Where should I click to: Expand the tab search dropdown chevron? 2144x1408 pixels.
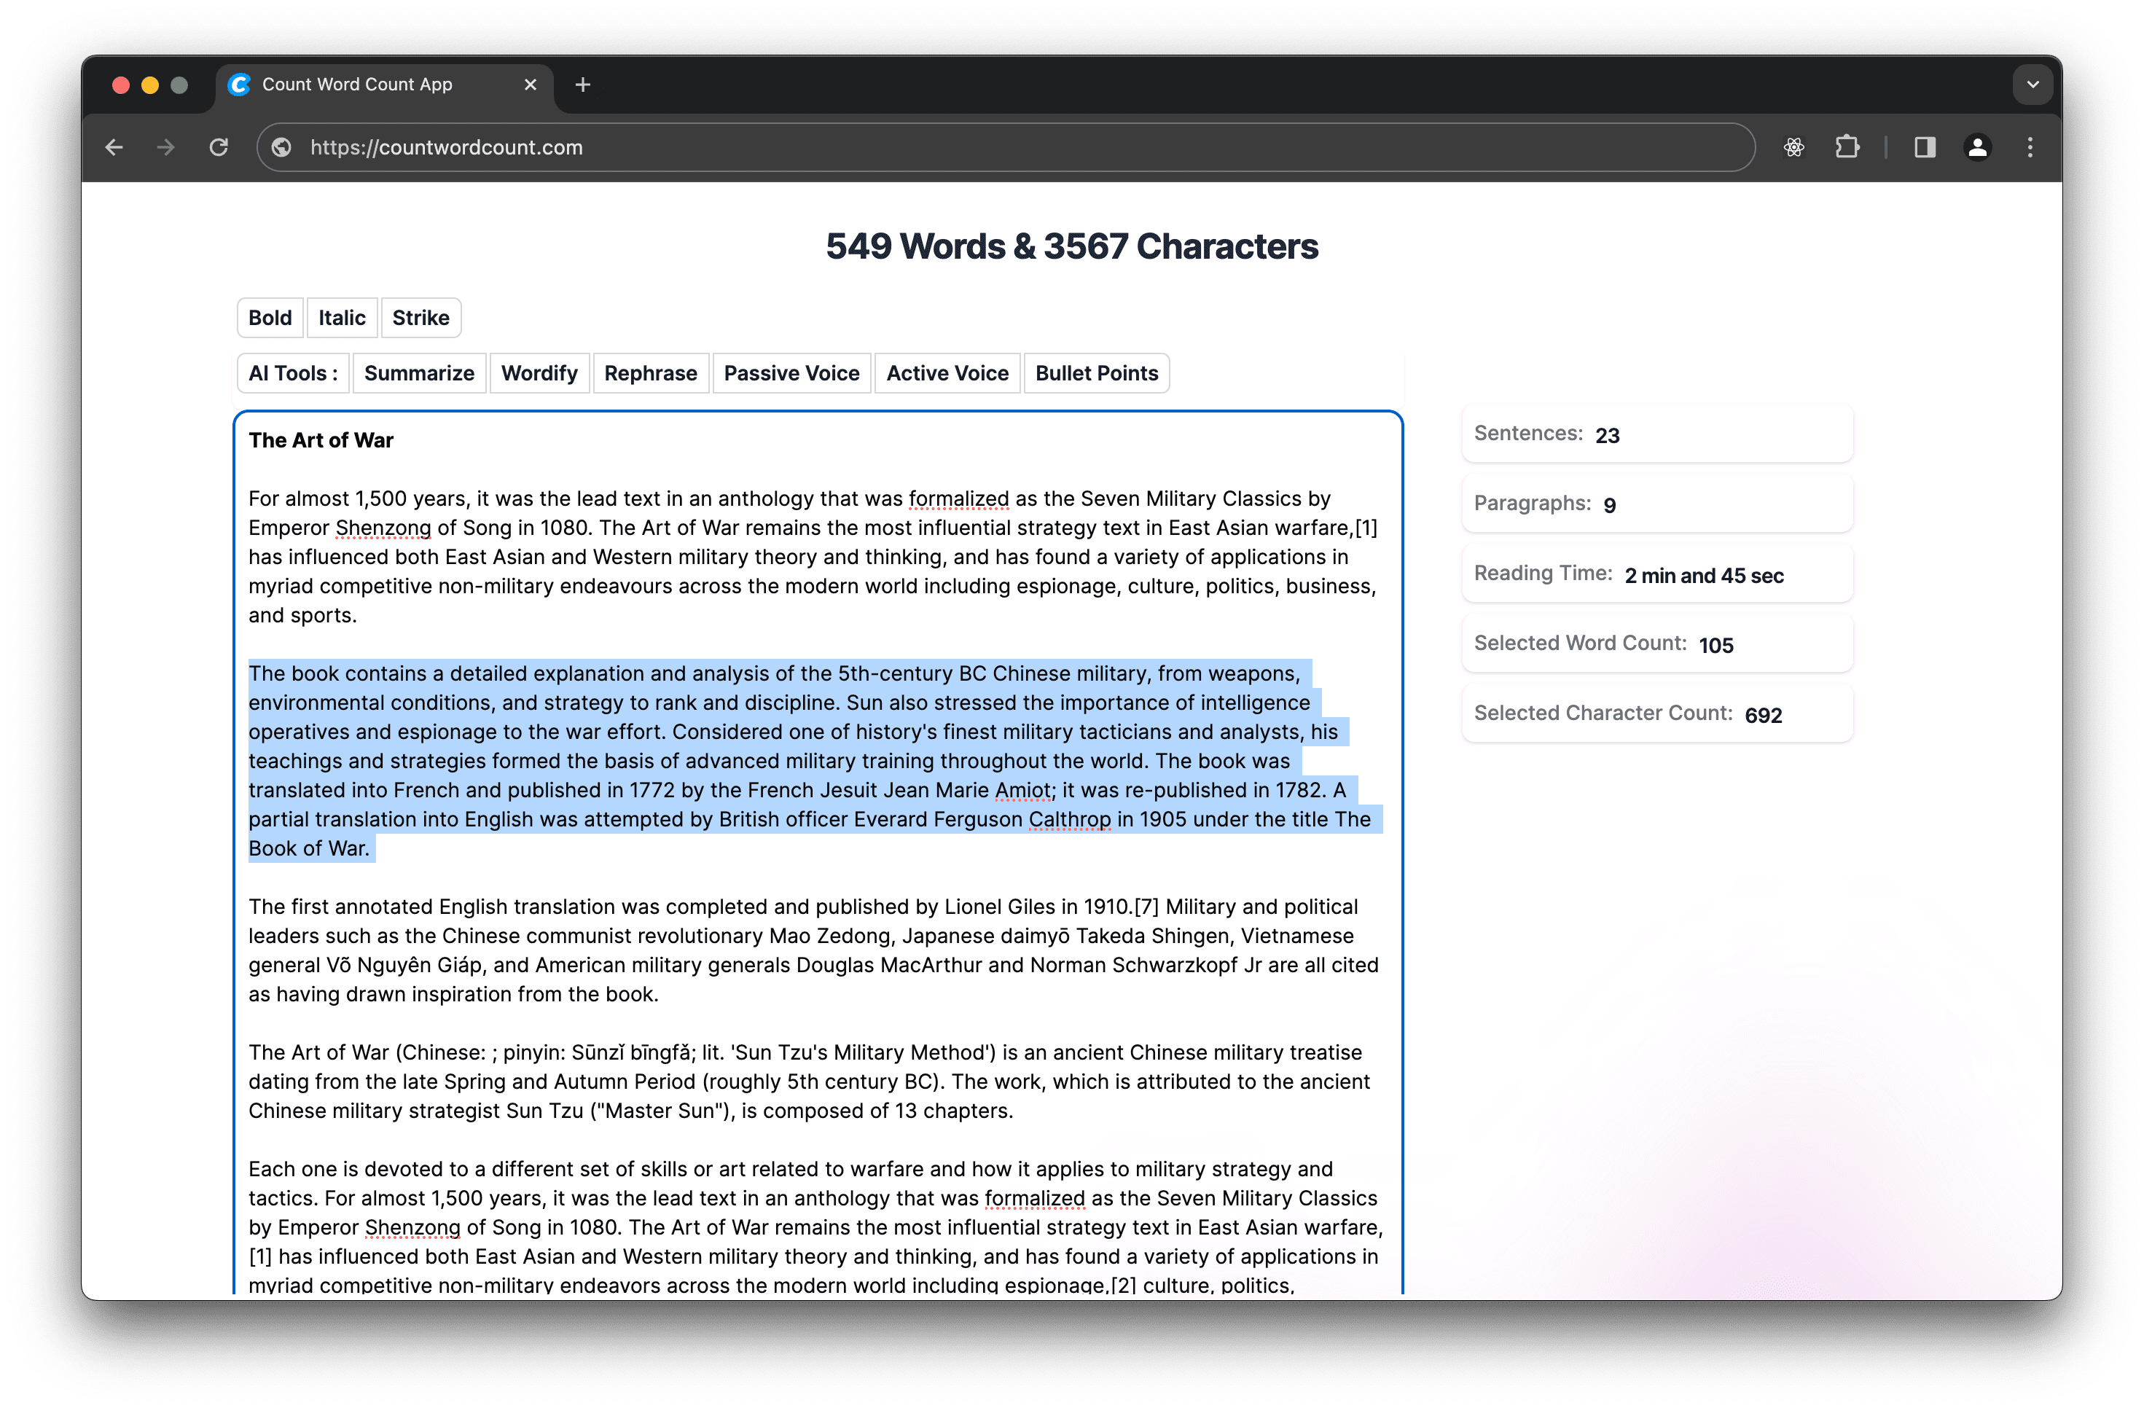tap(2033, 85)
